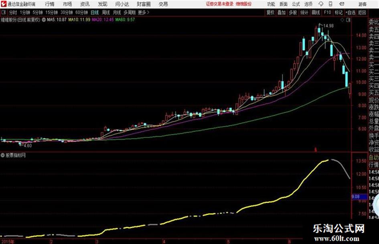This screenshot has height=244, width=379.
Task: Click the 游客 user label
Action: click(x=363, y=4)
